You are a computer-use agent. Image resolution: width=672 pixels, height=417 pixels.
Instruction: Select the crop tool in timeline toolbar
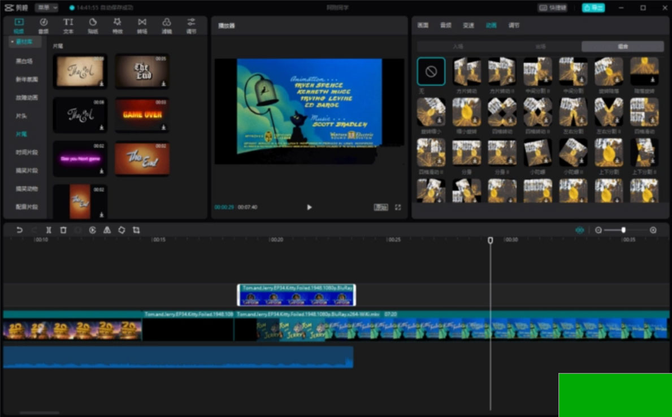(x=136, y=230)
